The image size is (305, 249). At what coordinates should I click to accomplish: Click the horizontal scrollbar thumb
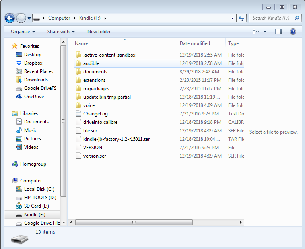tap(134, 222)
